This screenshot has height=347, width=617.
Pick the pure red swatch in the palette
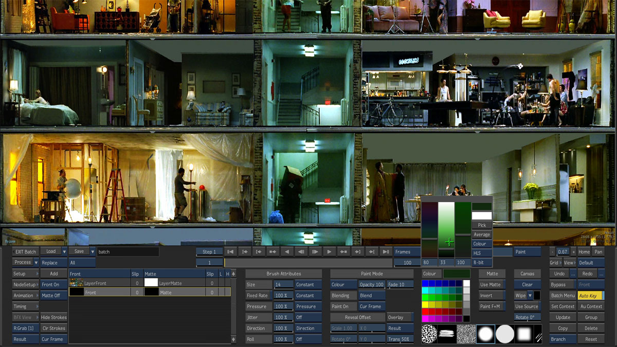click(x=425, y=312)
